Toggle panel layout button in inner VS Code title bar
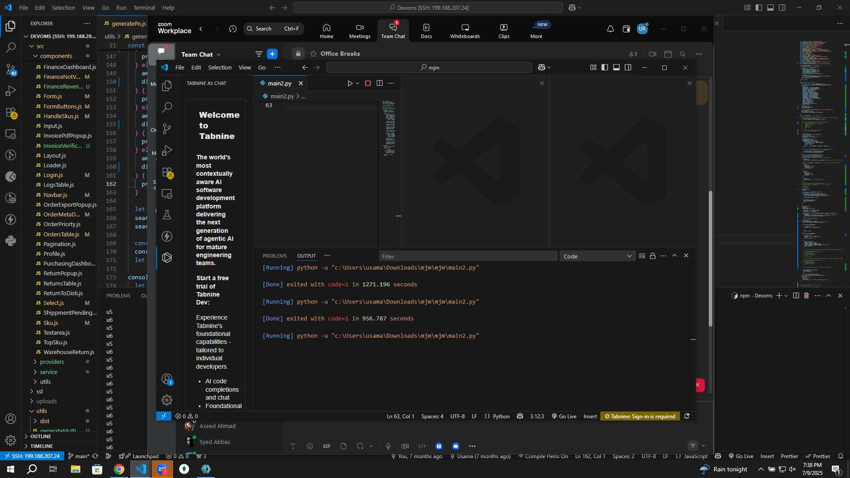 tap(616, 67)
